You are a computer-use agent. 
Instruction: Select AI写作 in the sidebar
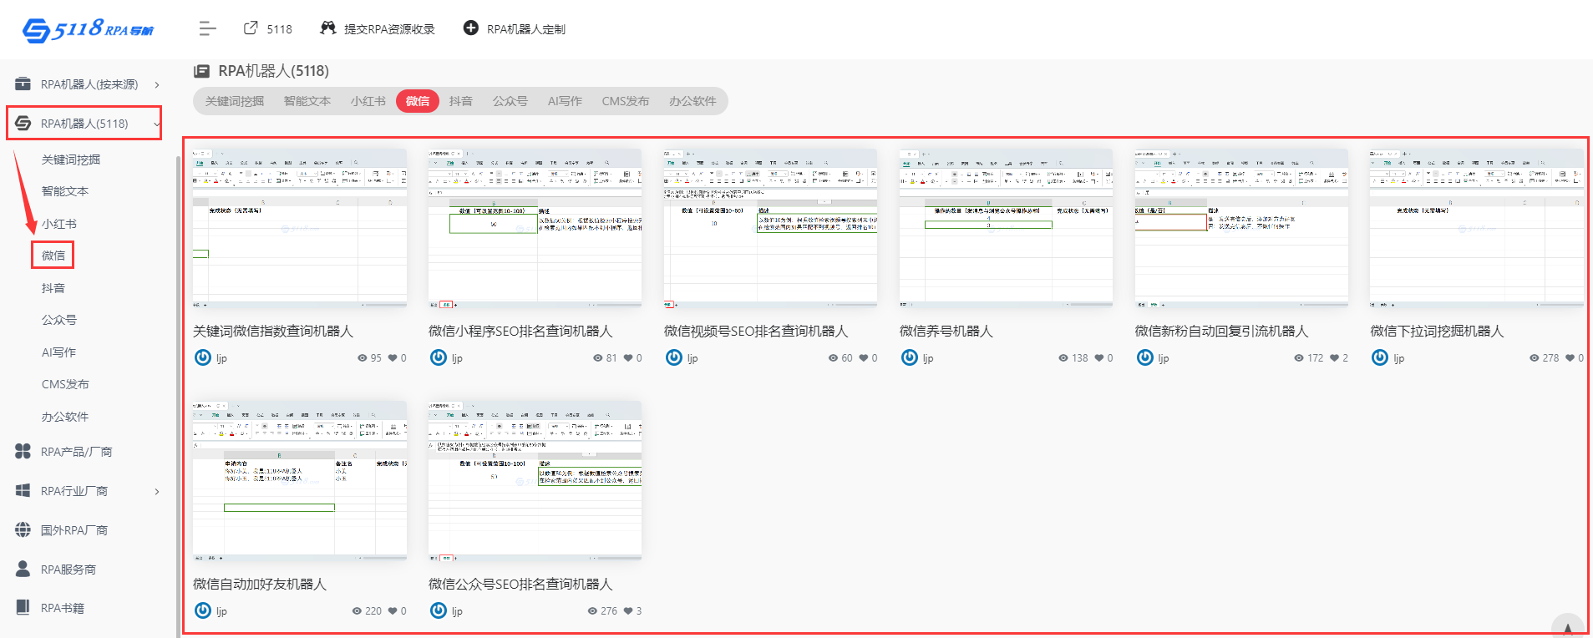click(58, 352)
